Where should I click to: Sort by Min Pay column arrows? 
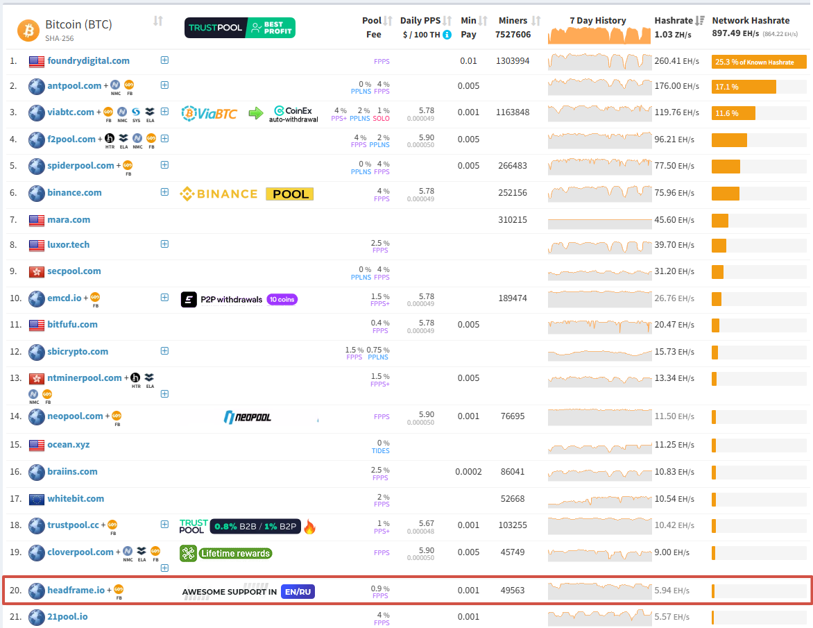[483, 21]
